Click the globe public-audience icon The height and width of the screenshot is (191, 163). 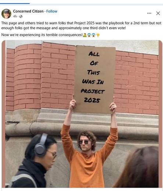point(21,16)
